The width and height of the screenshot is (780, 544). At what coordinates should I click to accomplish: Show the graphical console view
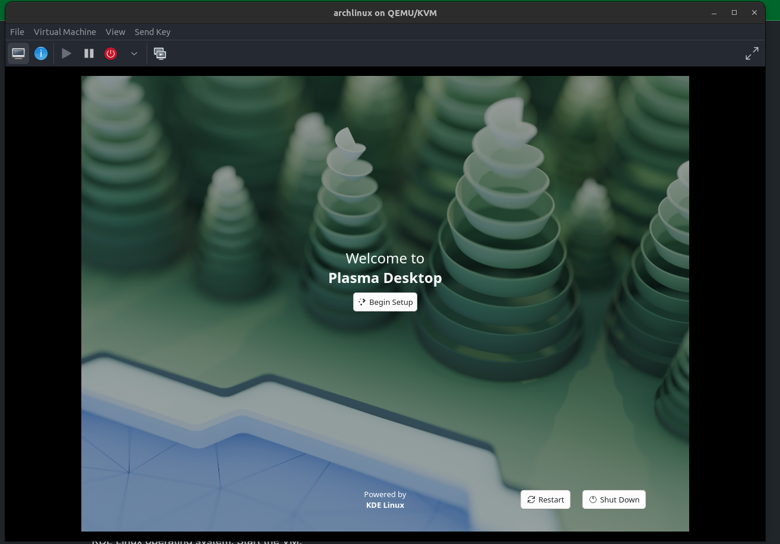coord(18,53)
